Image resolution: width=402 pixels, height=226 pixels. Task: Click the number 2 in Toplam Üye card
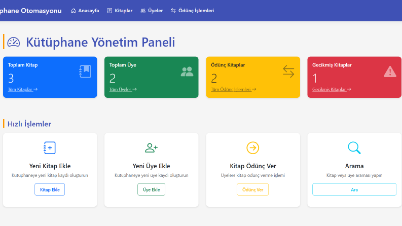(x=113, y=79)
